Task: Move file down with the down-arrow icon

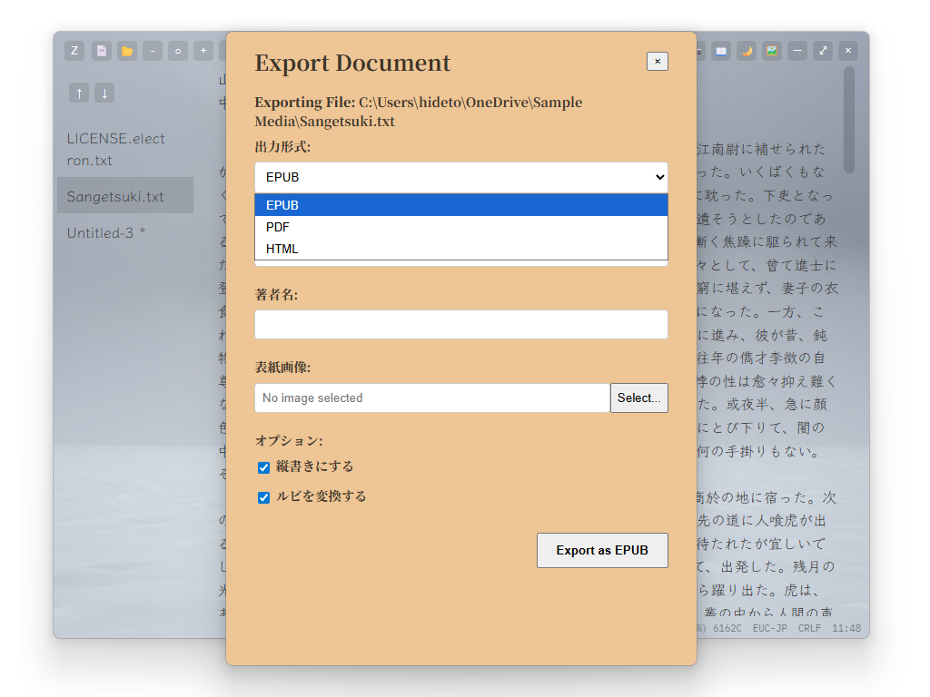Action: point(104,93)
